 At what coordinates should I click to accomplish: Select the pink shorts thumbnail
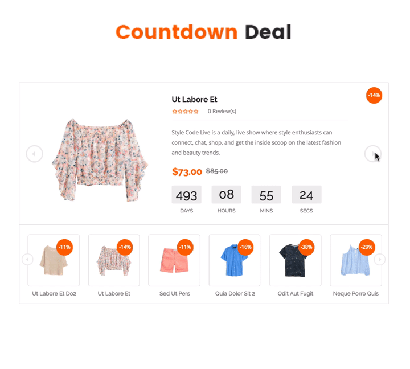(174, 260)
